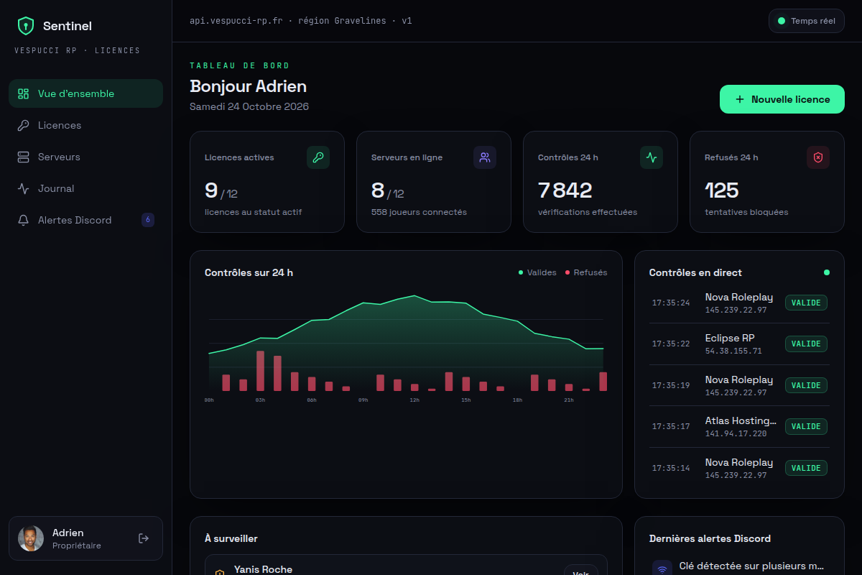Click the VALIDE badge for Atlas Hosting
The height and width of the screenshot is (575, 862).
tap(806, 426)
